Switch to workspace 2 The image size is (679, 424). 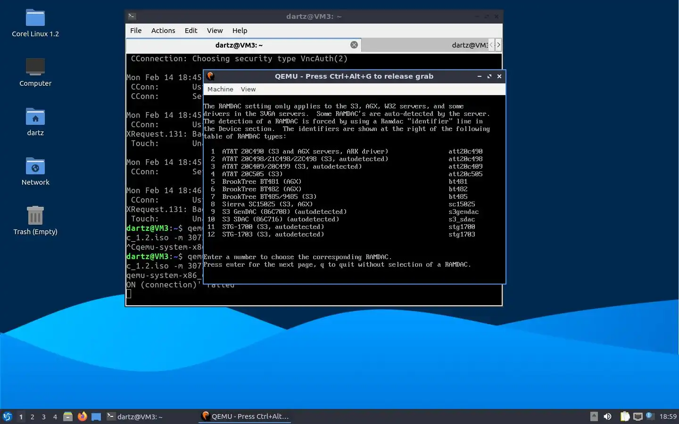[32, 417]
